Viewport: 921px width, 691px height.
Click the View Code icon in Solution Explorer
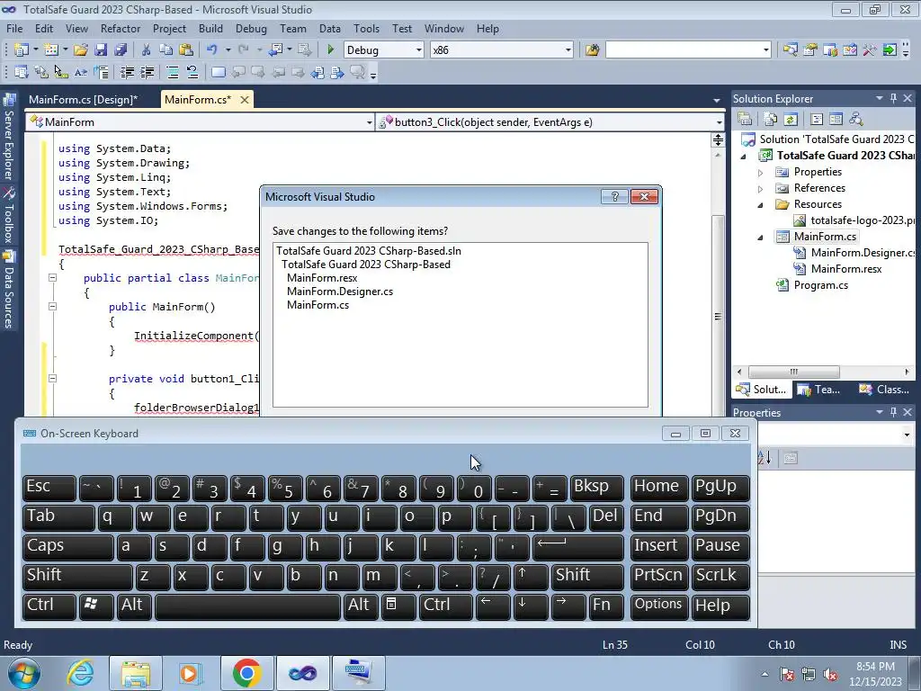click(817, 120)
